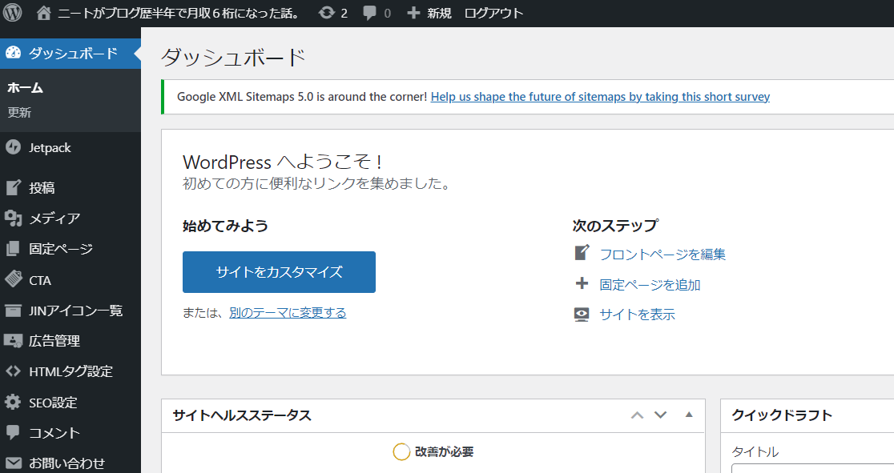Click the お問い合わせ envelope icon
The image size is (894, 473).
click(13, 463)
